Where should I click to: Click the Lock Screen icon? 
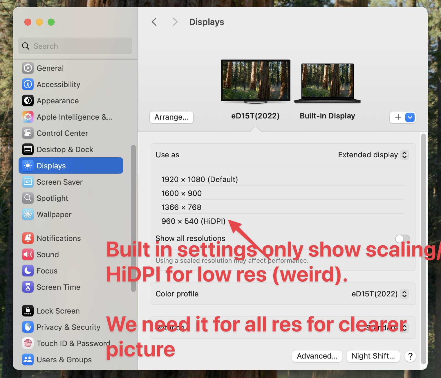click(28, 311)
